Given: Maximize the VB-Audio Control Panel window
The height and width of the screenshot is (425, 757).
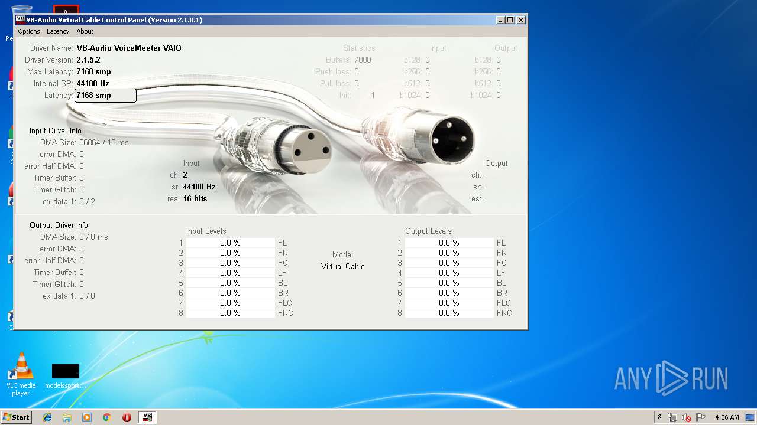Looking at the screenshot, I should click(x=510, y=19).
